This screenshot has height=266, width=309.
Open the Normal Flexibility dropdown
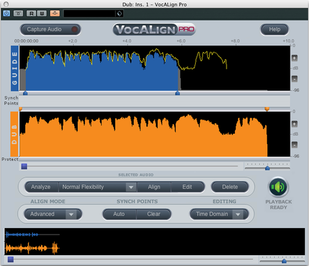tap(97, 187)
